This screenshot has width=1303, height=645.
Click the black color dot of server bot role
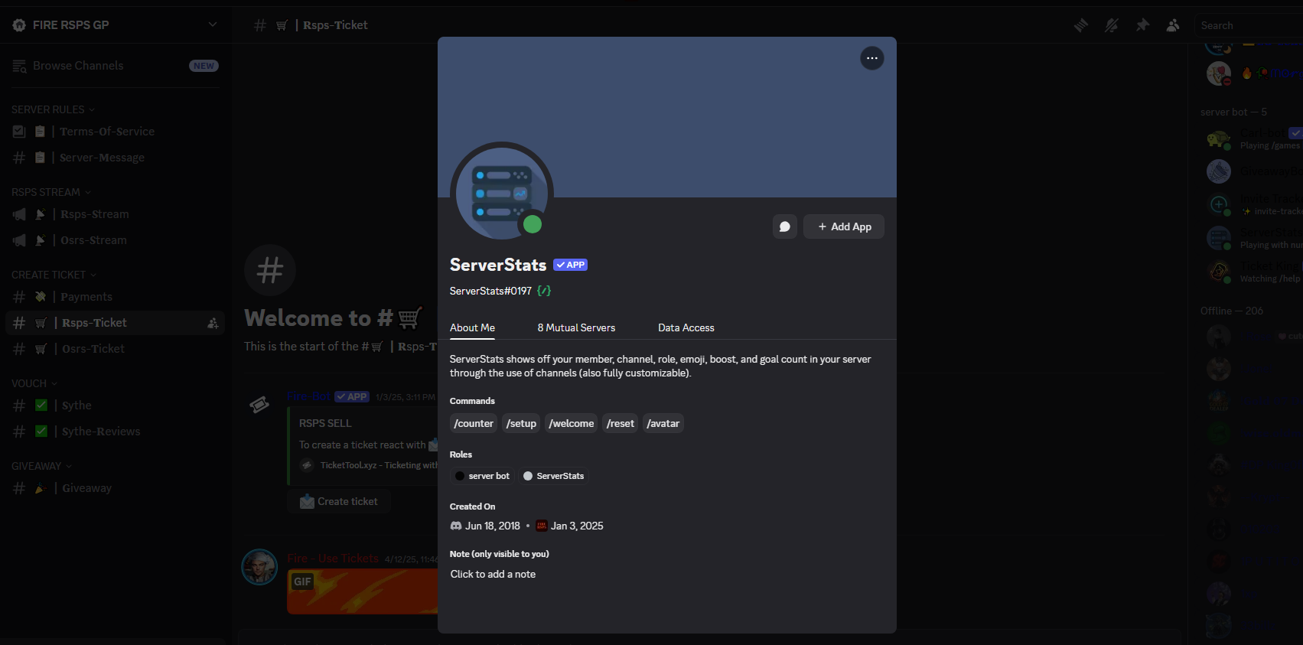(x=460, y=476)
